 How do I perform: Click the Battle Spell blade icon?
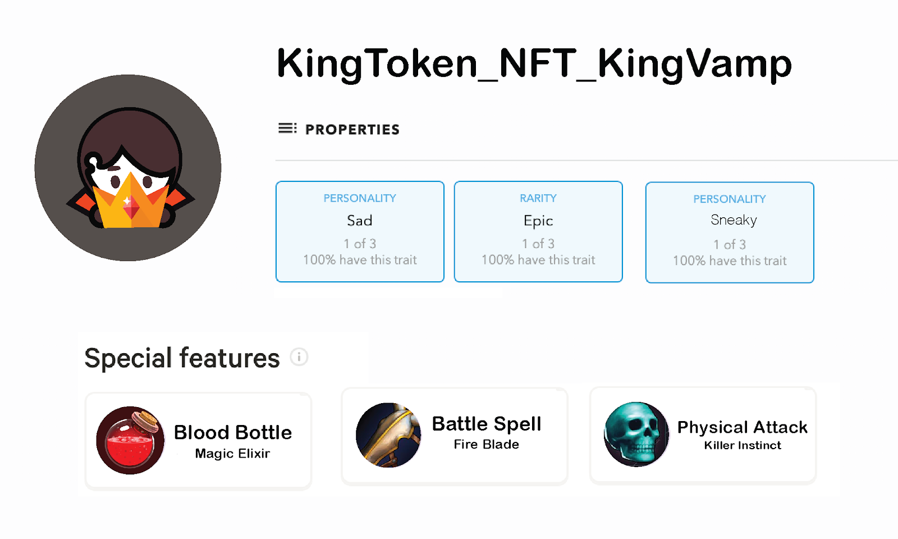(388, 435)
